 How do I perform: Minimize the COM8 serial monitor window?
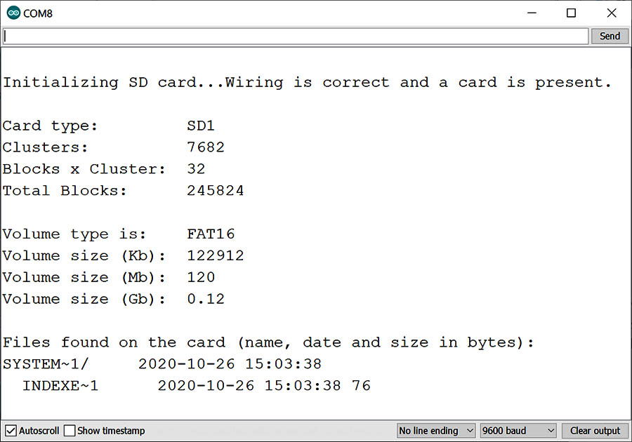click(531, 13)
